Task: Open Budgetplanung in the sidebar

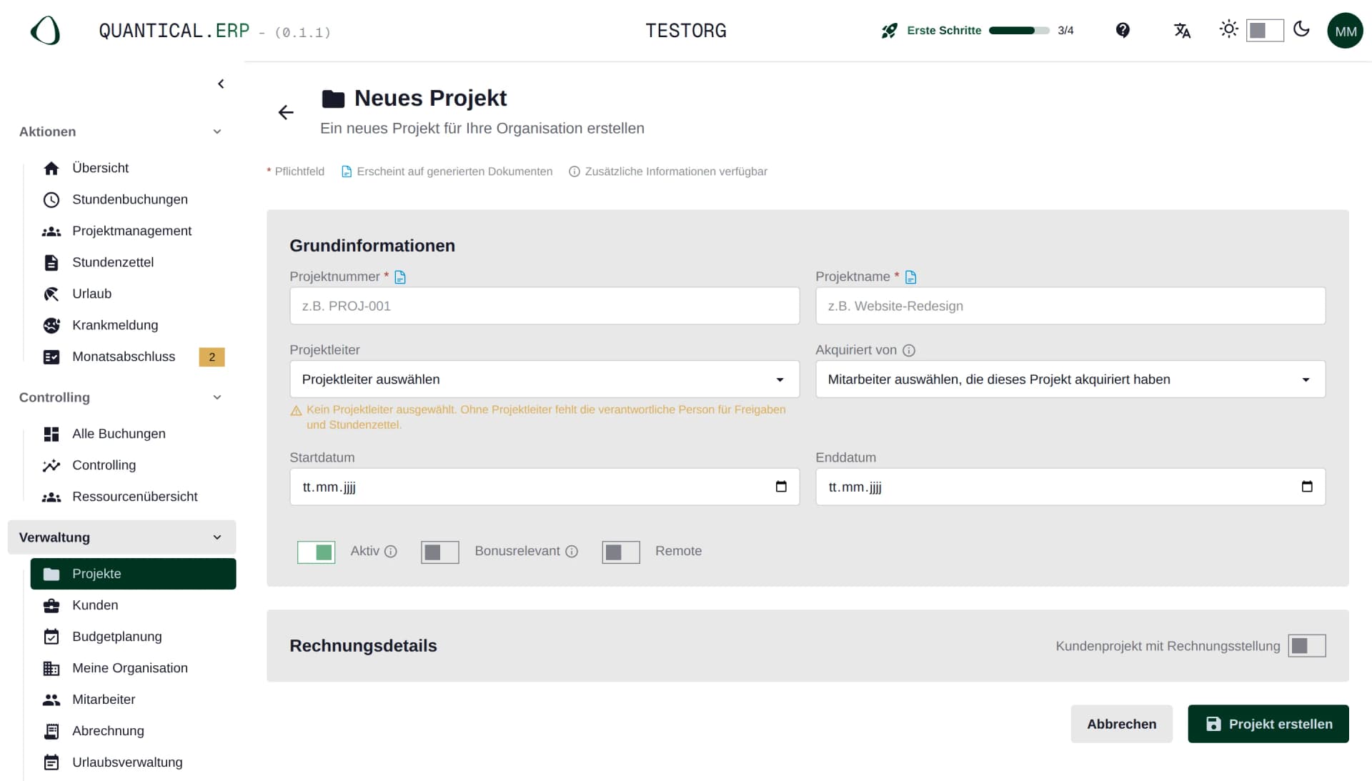Action: (x=133, y=637)
